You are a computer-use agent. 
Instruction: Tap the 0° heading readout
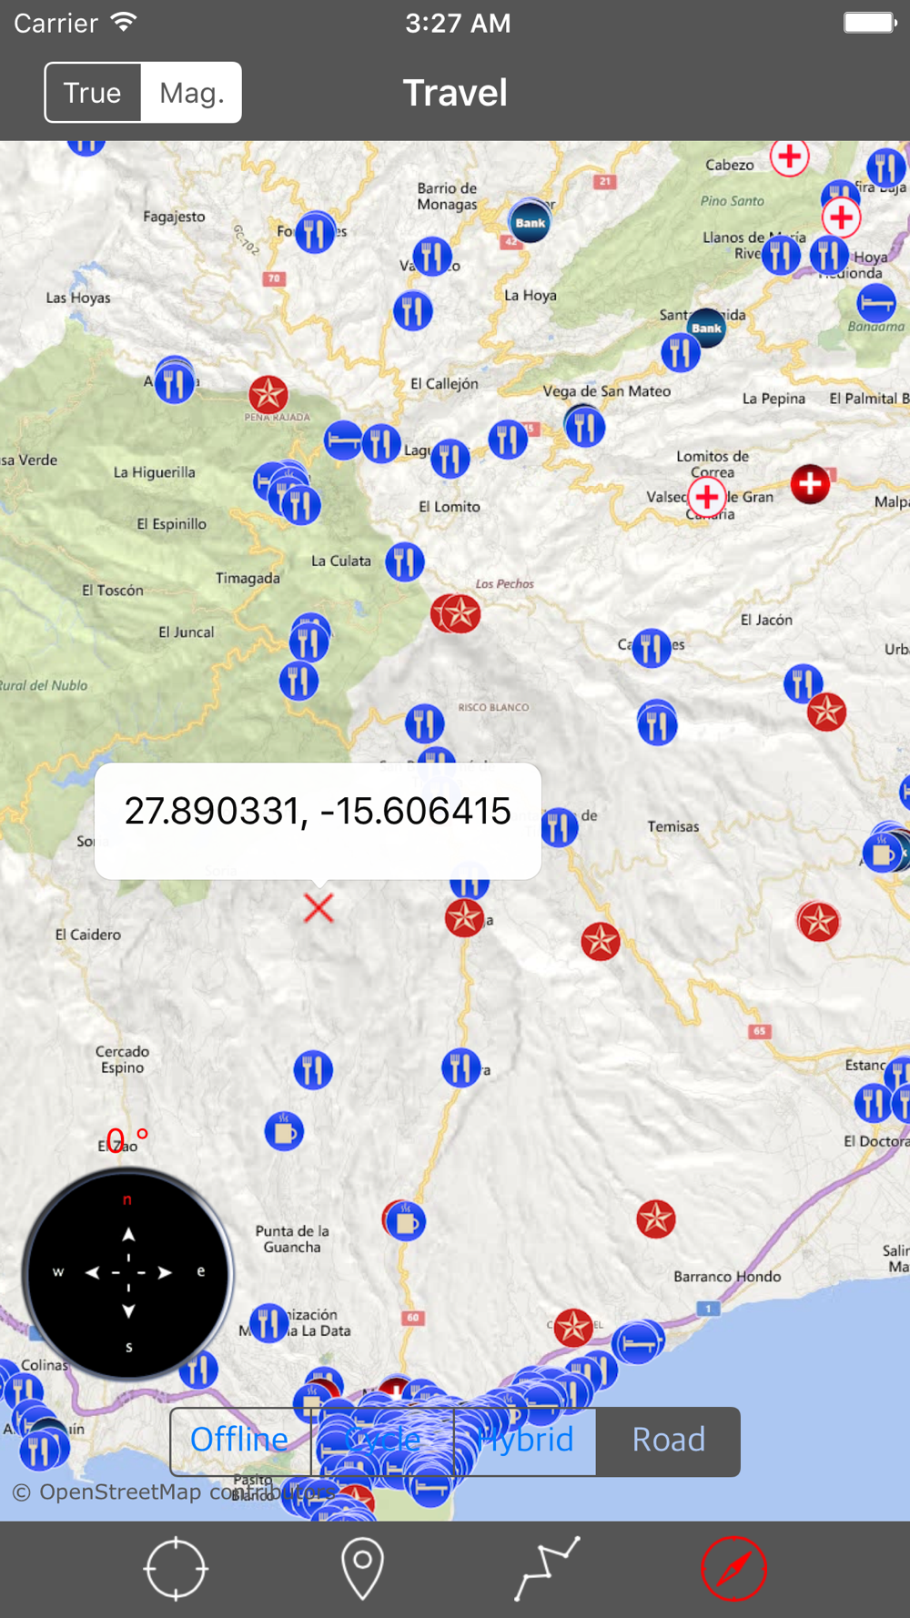126,1139
